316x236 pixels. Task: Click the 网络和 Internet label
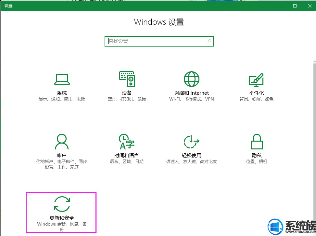click(x=192, y=93)
